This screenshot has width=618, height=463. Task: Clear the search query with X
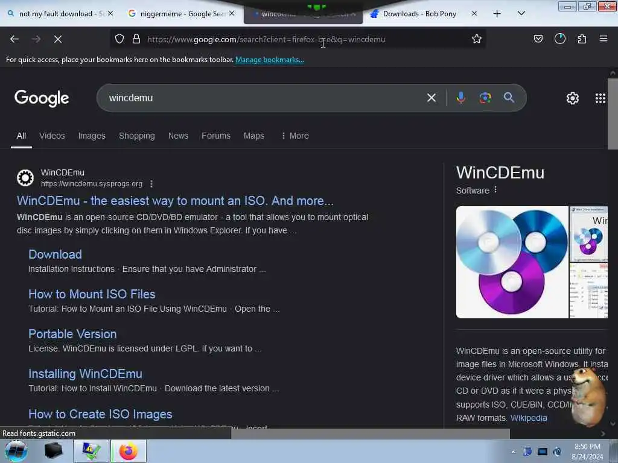432,98
